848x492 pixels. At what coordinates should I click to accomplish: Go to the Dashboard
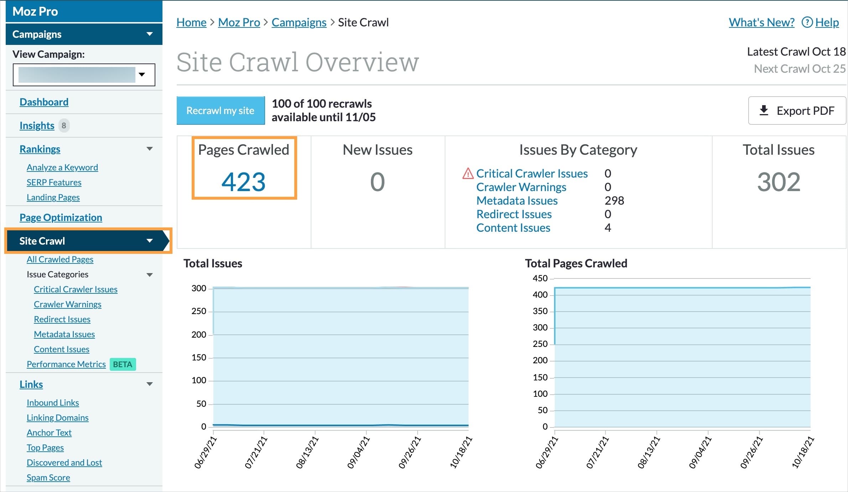(x=44, y=102)
